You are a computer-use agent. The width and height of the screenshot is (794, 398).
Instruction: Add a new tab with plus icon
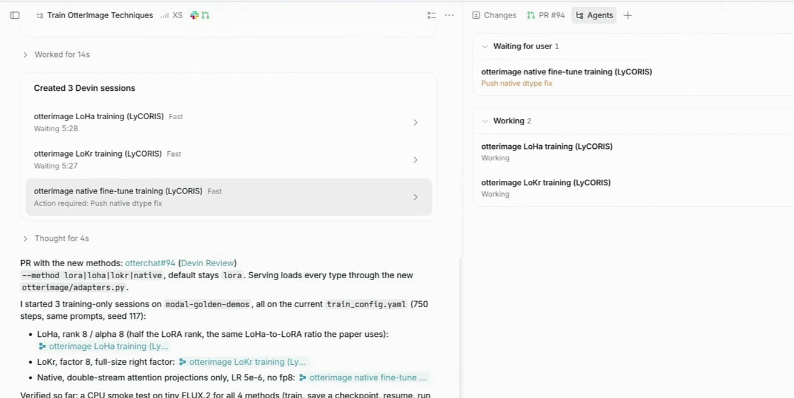[627, 15]
